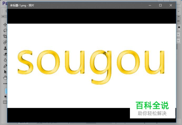The width and height of the screenshot is (182, 125).
Task: Select the Clone Stamp tool in Photoshop
Action: pos(5,48)
